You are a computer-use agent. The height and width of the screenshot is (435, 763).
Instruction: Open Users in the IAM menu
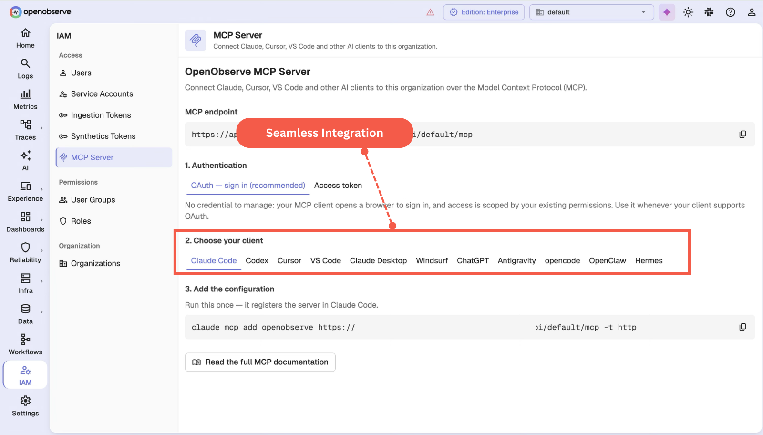(113, 73)
